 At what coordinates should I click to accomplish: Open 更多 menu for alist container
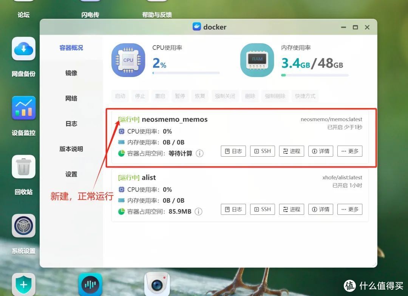click(349, 209)
